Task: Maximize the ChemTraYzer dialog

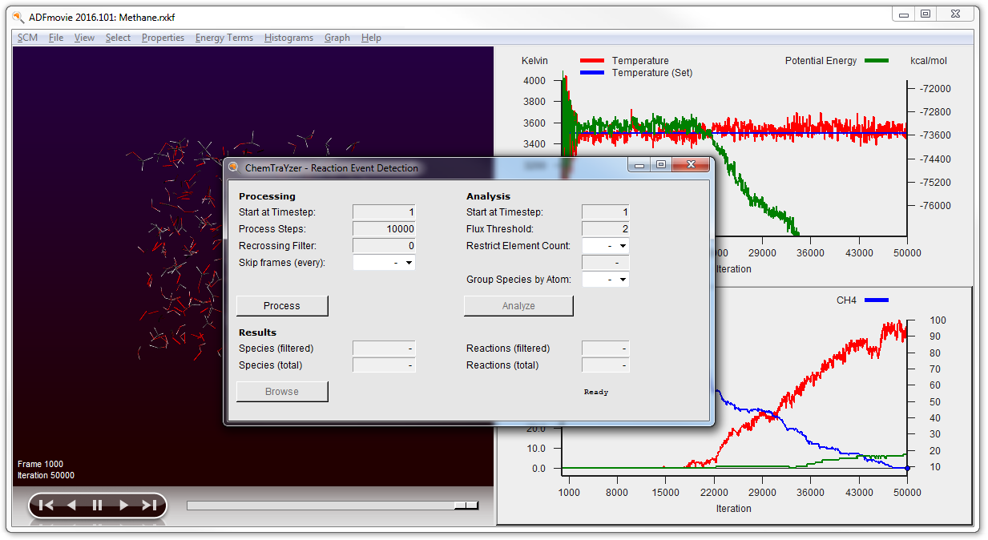Action: [x=661, y=165]
